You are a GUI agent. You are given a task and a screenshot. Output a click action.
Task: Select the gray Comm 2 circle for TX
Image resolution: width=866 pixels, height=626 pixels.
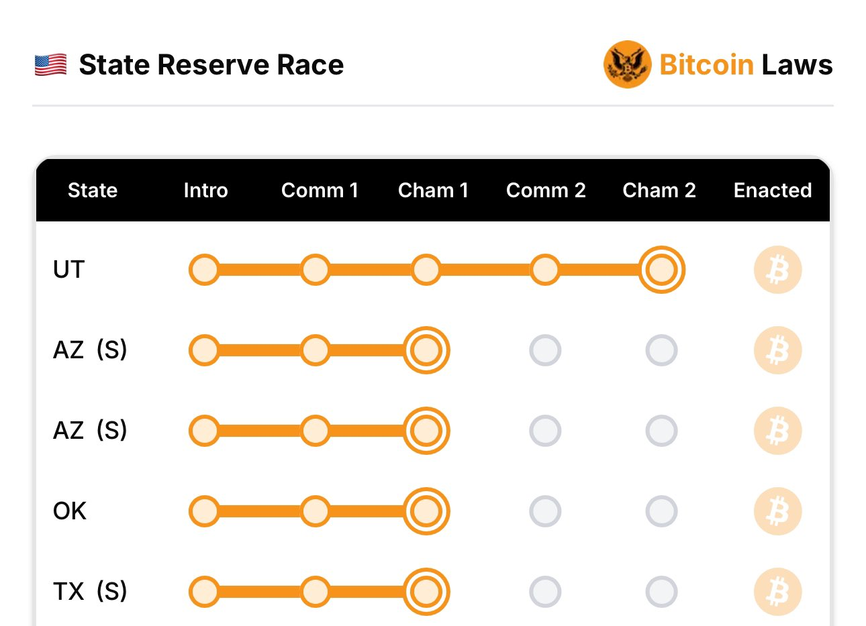tap(545, 592)
